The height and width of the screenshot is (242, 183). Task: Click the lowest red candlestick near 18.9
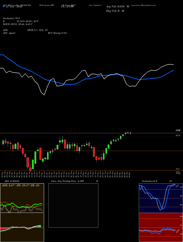[30, 169]
